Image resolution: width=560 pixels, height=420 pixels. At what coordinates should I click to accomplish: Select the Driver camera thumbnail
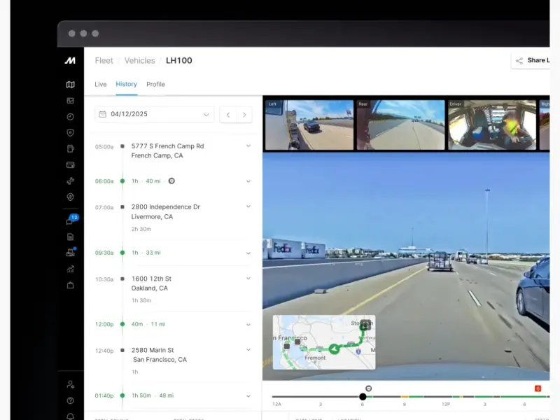coord(491,125)
